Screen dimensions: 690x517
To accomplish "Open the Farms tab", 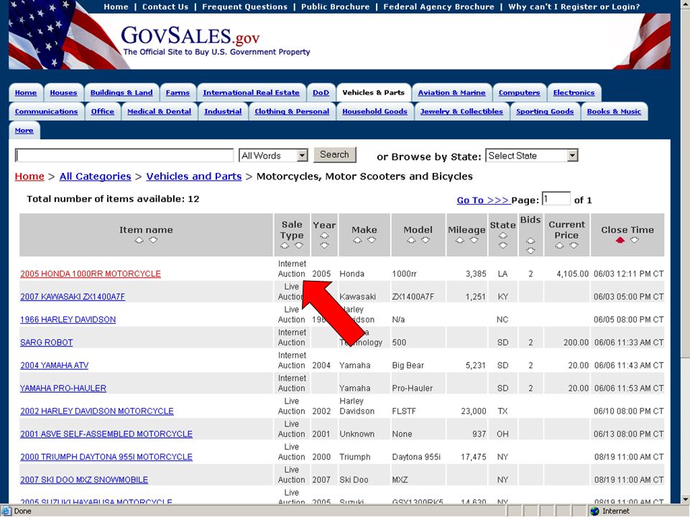I will [178, 93].
